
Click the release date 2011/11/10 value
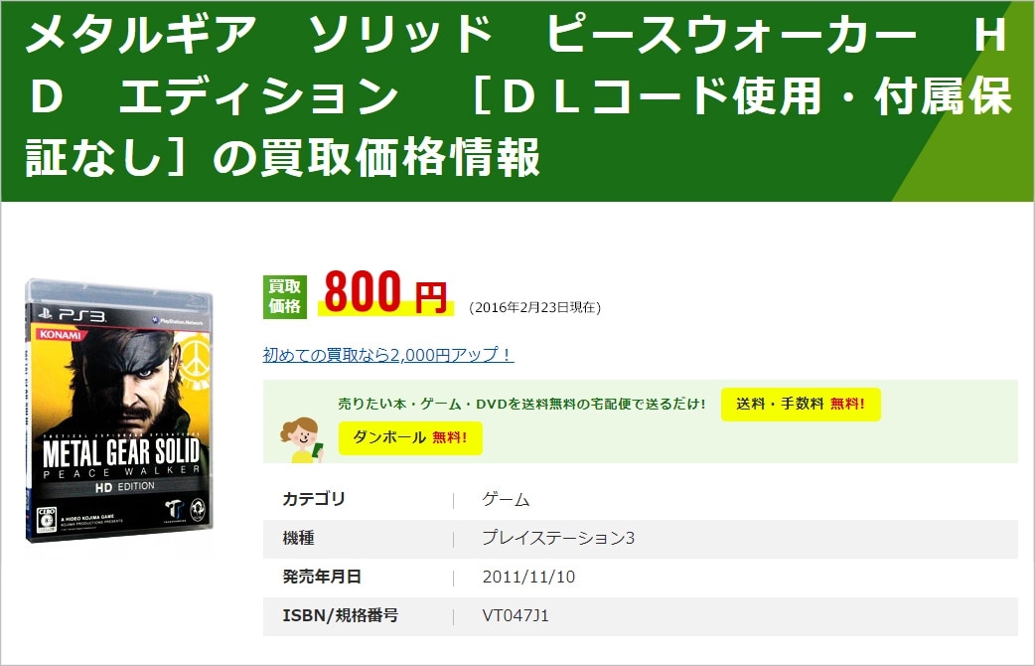click(528, 577)
